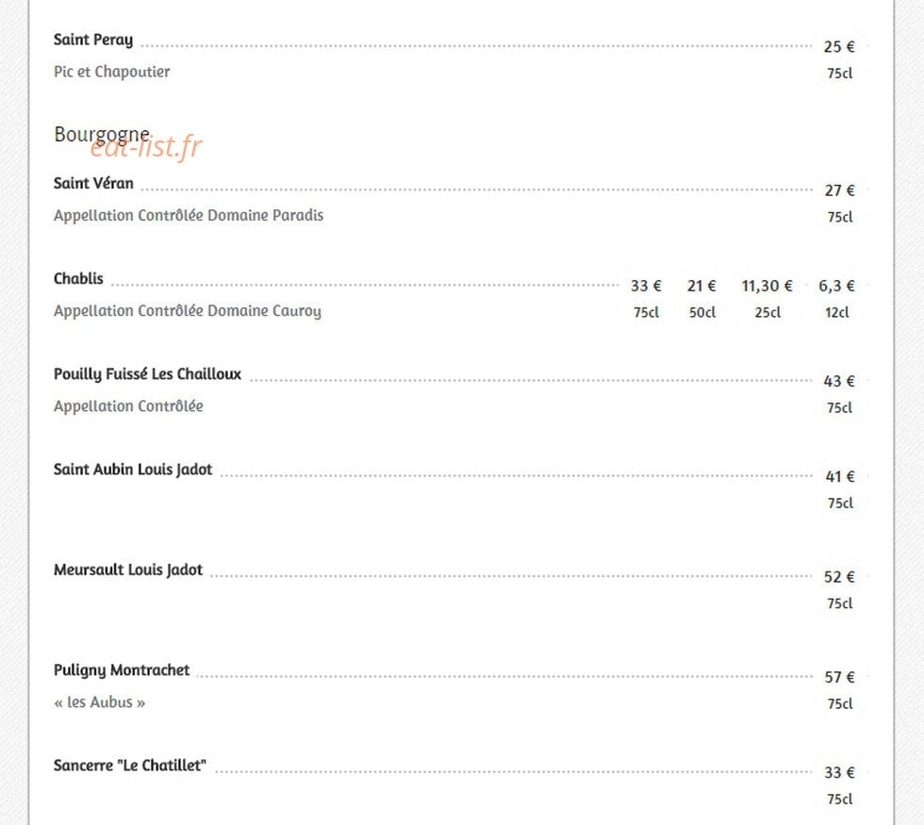
Task: Click Meursault Louis Jadot entry
Action: pyautogui.click(x=128, y=569)
